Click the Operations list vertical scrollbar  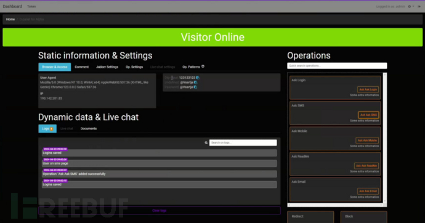pyautogui.click(x=384, y=137)
